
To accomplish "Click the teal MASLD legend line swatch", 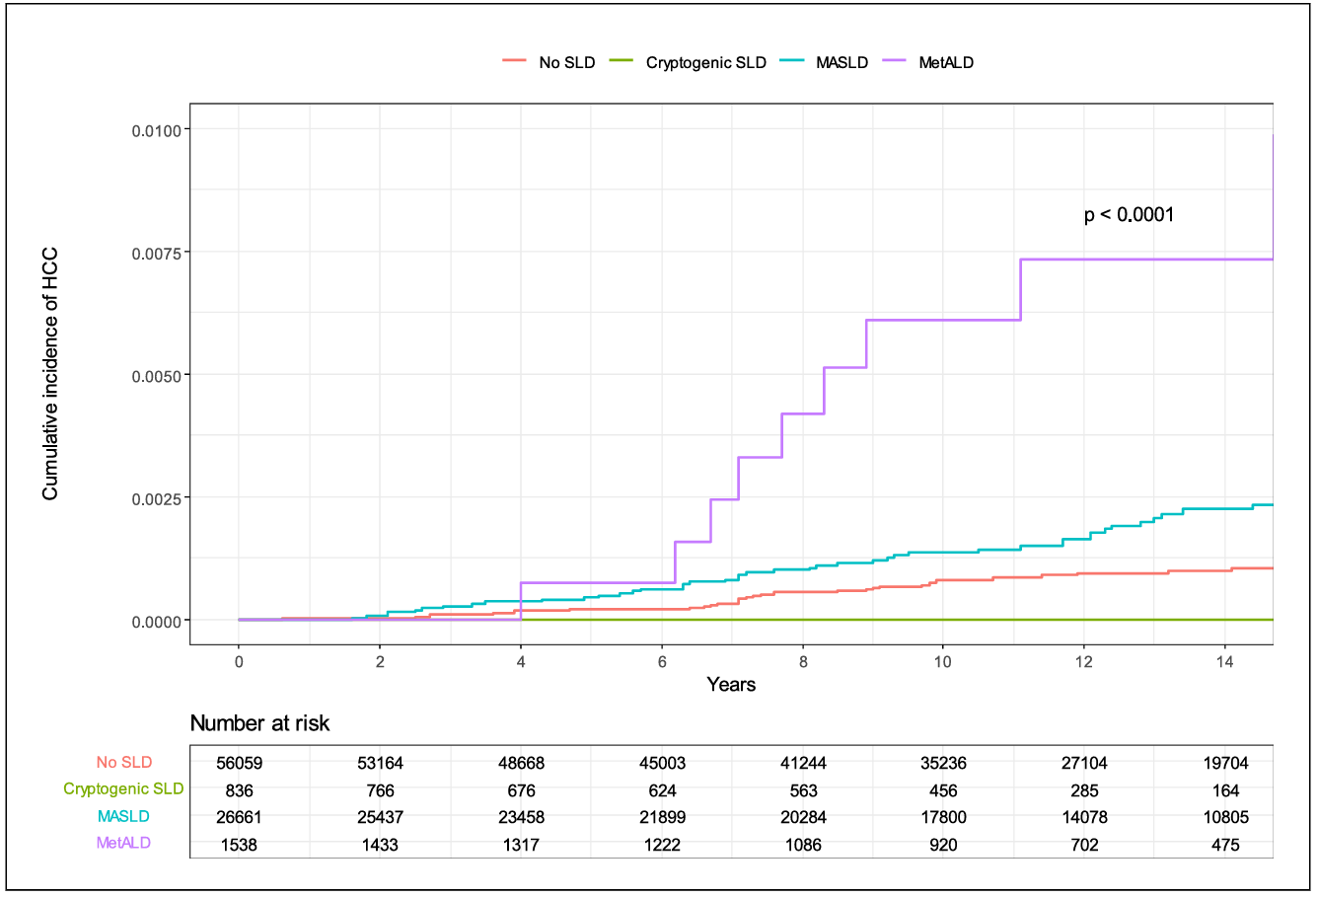I will point(791,62).
